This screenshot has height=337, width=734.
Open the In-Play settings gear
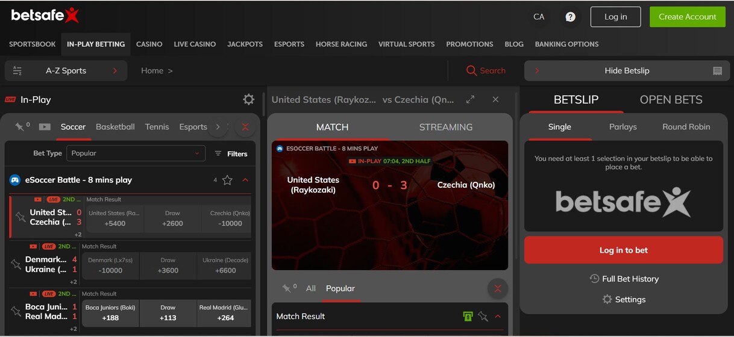[x=248, y=99]
